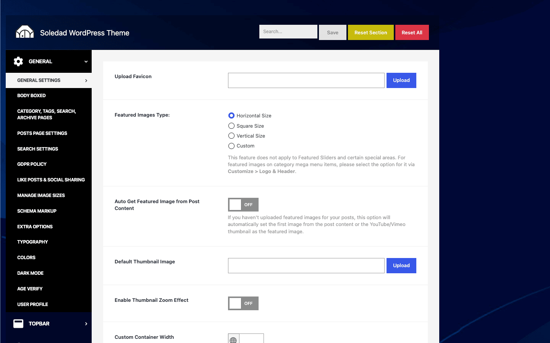Click Upload button for Default Thumbnail Image
Image resolution: width=550 pixels, height=343 pixels.
401,266
